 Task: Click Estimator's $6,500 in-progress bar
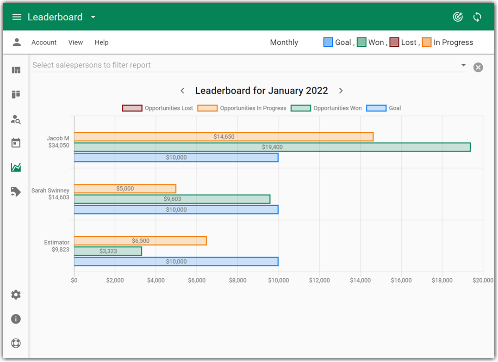(140, 241)
